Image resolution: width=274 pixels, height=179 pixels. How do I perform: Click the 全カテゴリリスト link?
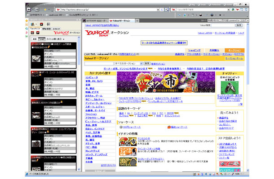(x=108, y=165)
